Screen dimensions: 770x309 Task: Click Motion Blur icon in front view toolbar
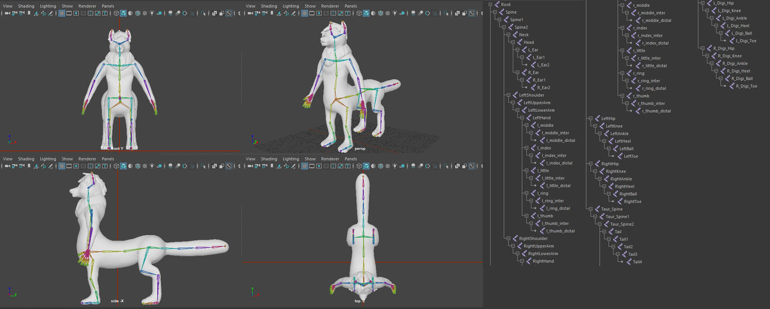[178, 13]
